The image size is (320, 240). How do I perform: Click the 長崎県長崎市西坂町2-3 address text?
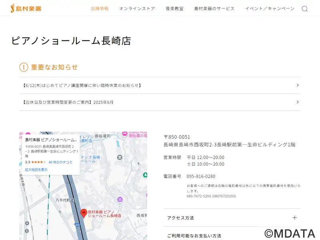coord(230,145)
